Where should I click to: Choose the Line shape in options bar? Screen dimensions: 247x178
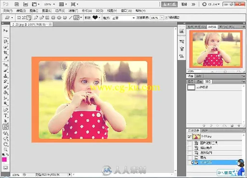click(70, 18)
